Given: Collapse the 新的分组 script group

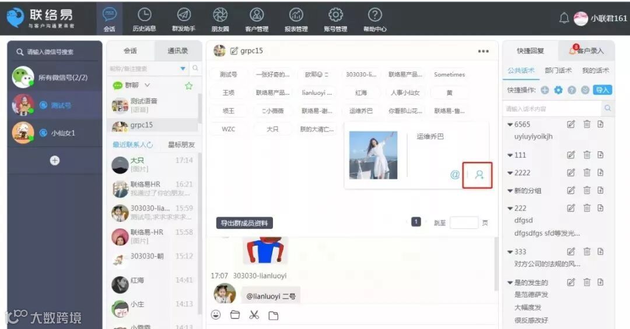Looking at the screenshot, I should (x=510, y=191).
